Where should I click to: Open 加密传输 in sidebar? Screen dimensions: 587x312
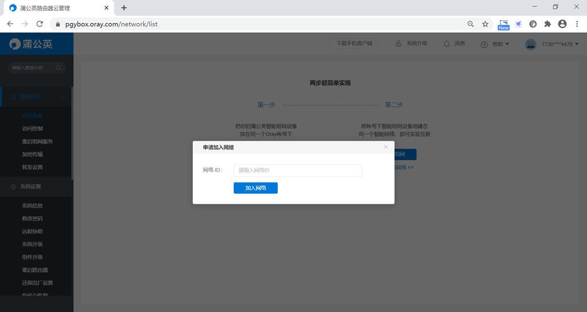click(32, 154)
